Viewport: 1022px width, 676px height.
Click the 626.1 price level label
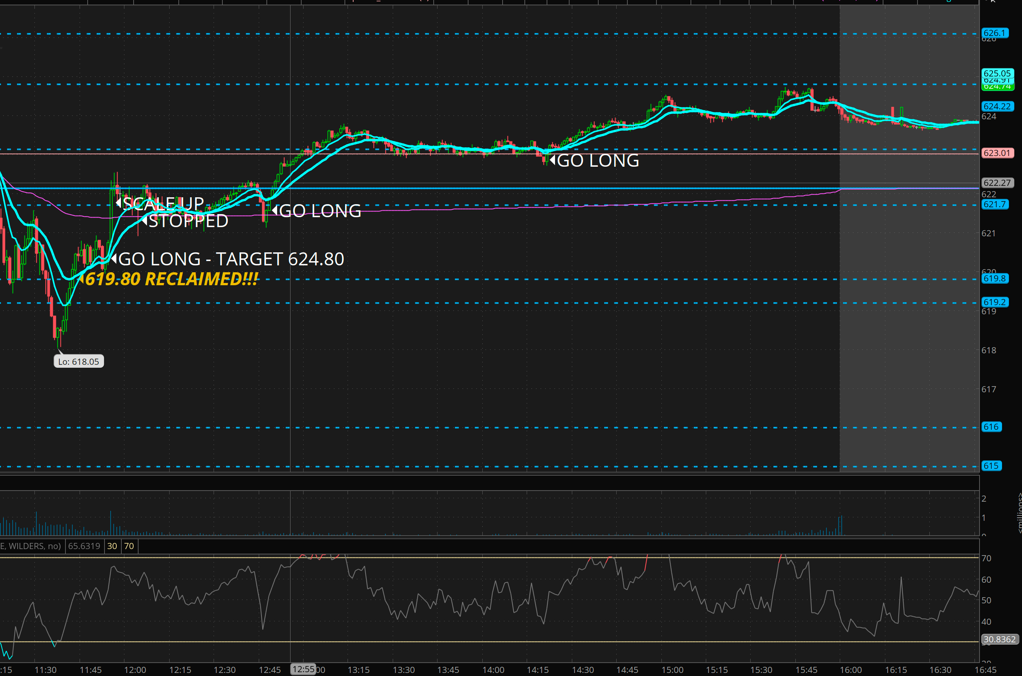(994, 33)
